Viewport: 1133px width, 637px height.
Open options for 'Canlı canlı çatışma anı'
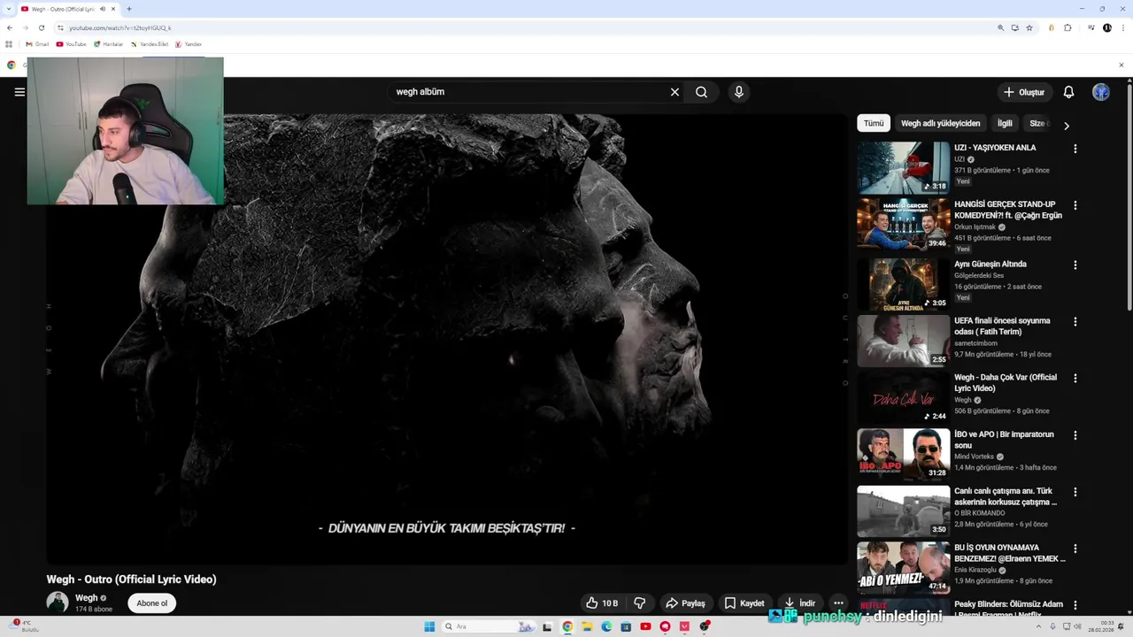click(1075, 492)
